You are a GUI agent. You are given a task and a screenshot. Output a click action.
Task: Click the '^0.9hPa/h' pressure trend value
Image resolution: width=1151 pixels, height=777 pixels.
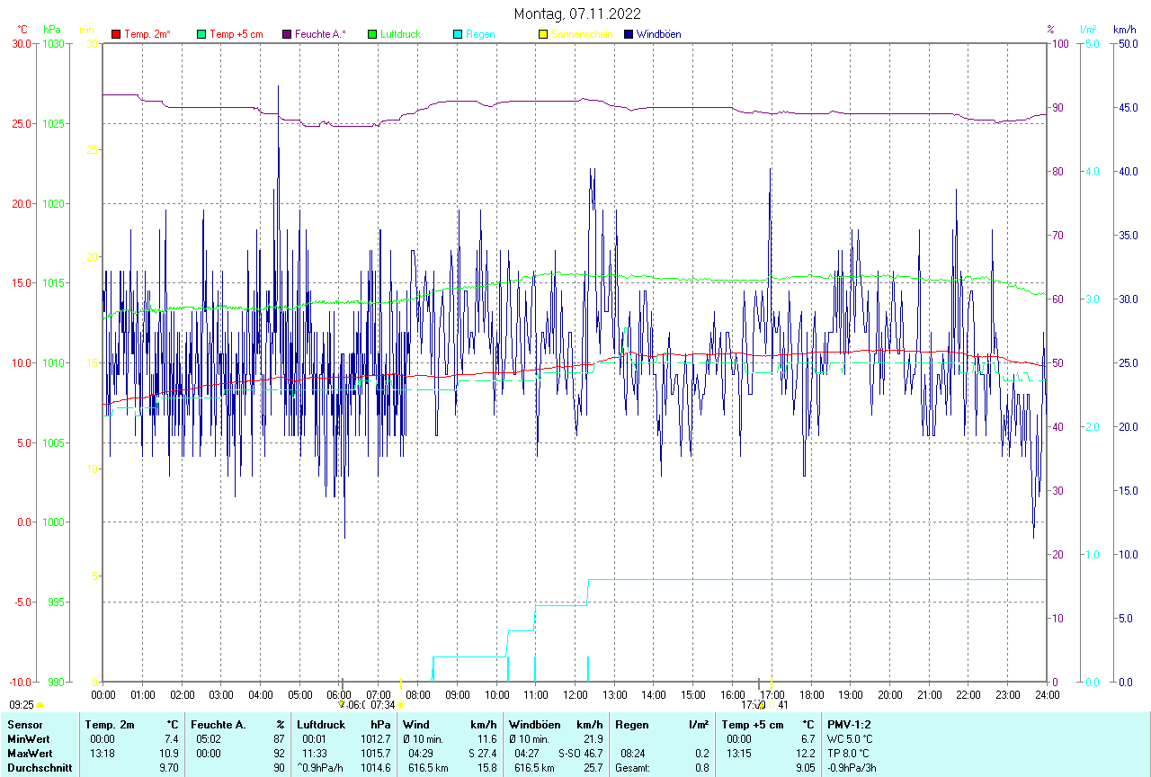click(321, 768)
